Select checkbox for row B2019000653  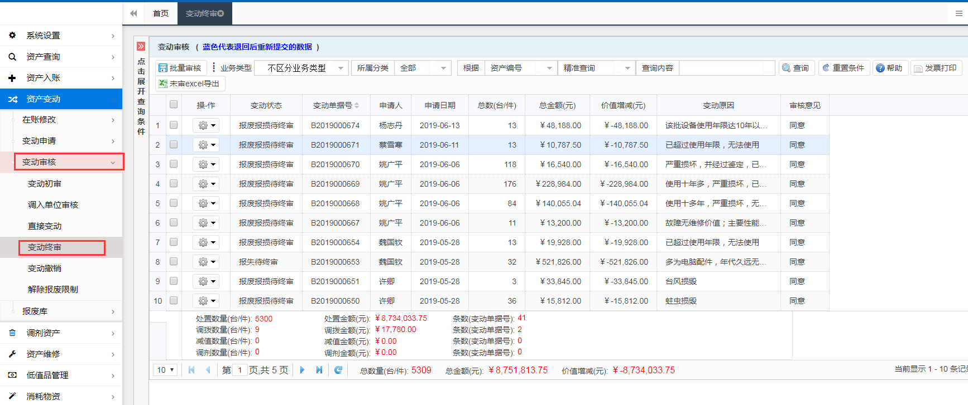pos(174,262)
